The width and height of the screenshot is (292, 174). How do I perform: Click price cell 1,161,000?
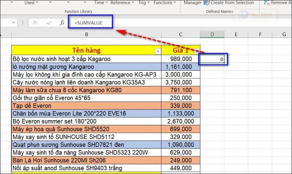click(181, 67)
